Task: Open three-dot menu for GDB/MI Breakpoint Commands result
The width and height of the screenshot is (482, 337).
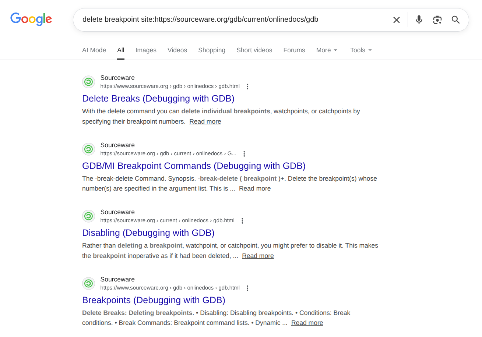Action: point(244,154)
